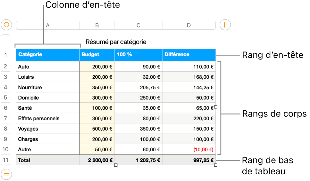Click the bottom-center selection handle of the table
310x181 pixels.
tap(116, 165)
